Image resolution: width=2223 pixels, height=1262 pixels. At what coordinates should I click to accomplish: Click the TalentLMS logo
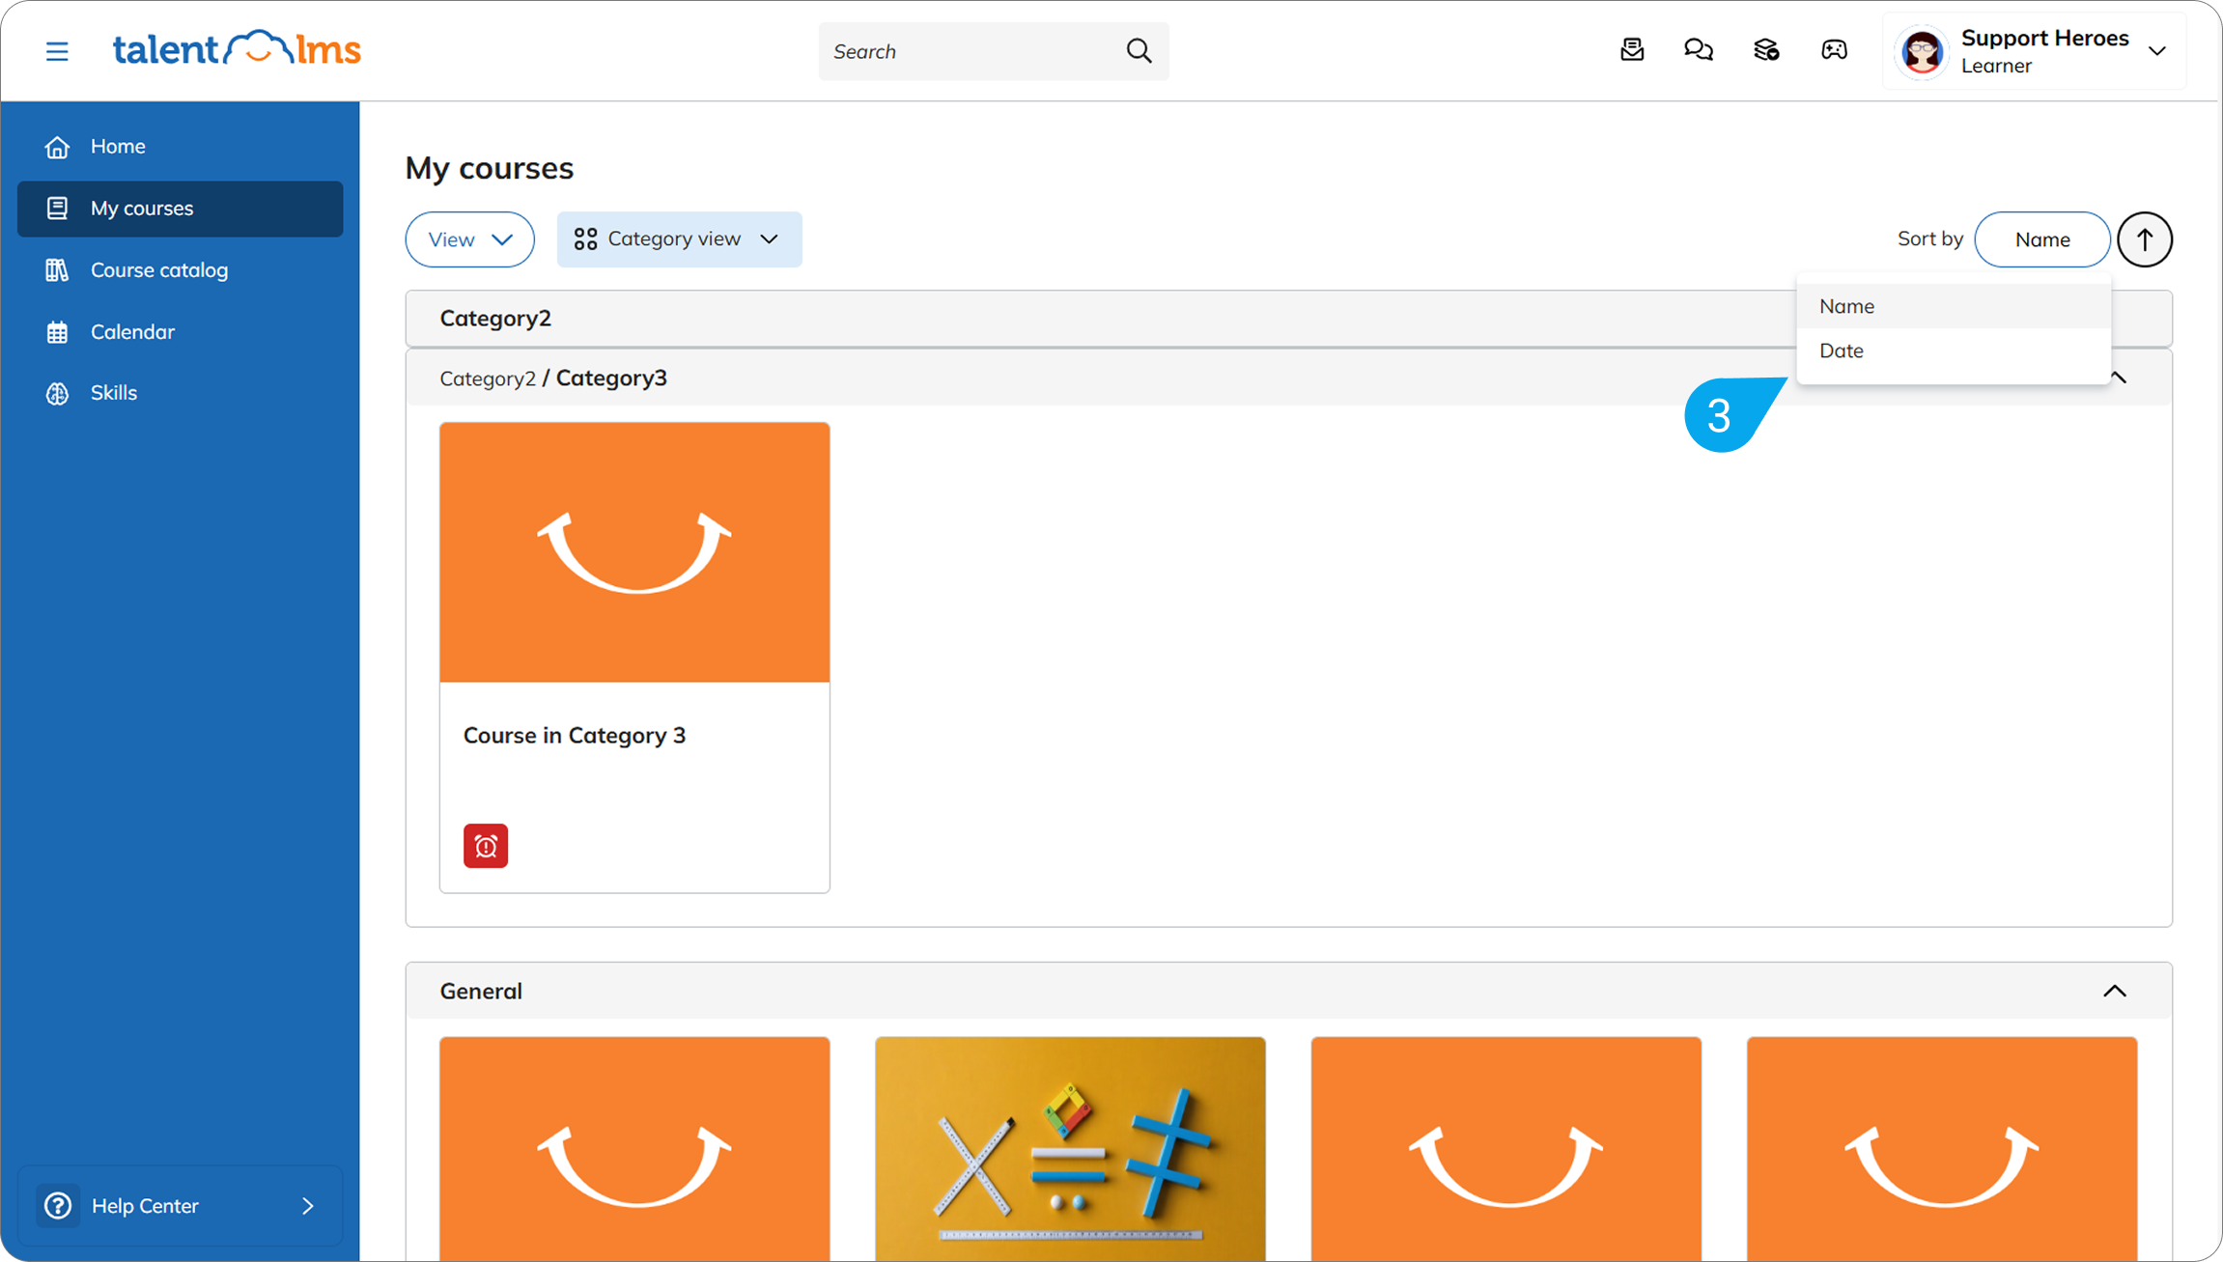click(237, 48)
